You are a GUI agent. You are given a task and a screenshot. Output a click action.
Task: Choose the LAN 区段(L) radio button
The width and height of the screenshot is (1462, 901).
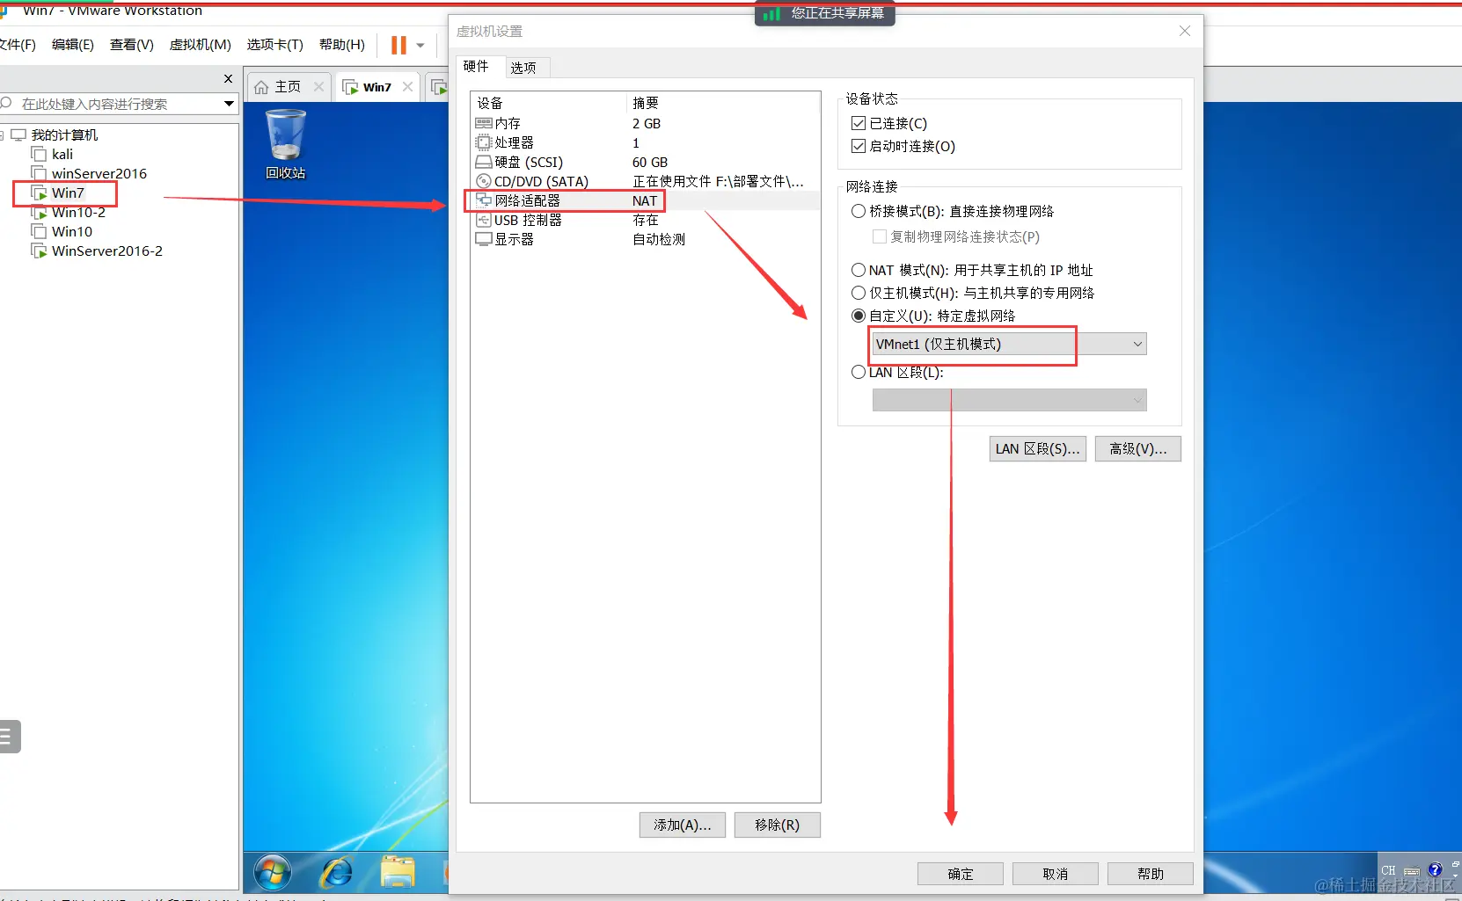point(859,372)
